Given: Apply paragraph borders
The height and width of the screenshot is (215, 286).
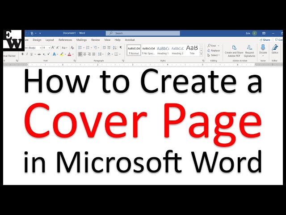Looking at the screenshot, I should pos(116,54).
